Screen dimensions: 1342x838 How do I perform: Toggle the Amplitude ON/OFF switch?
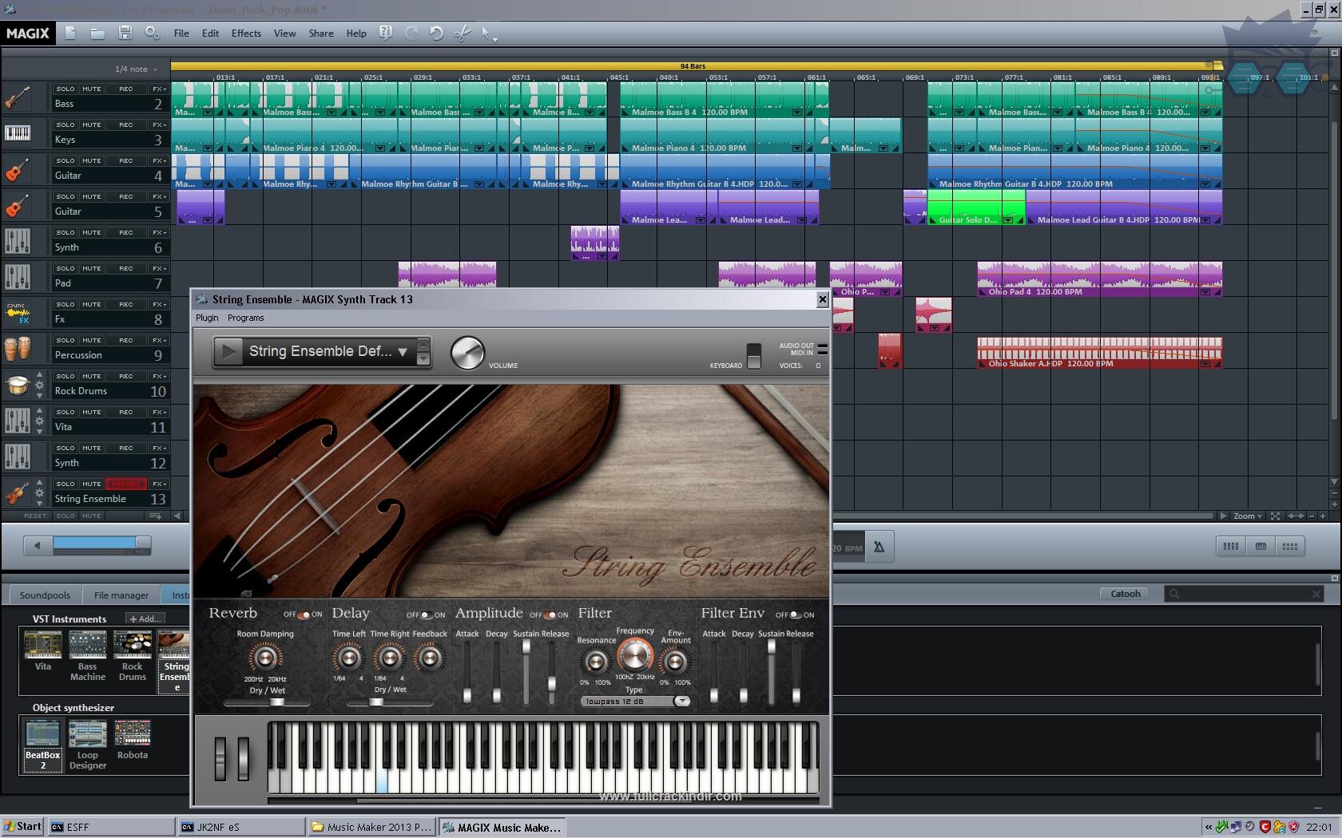coord(550,615)
